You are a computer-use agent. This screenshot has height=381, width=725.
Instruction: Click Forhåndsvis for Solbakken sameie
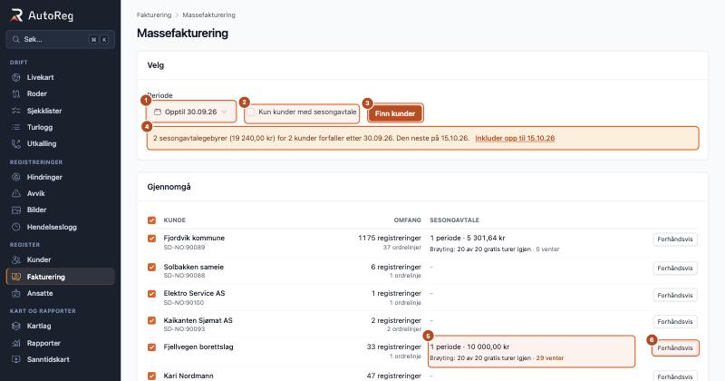point(675,268)
